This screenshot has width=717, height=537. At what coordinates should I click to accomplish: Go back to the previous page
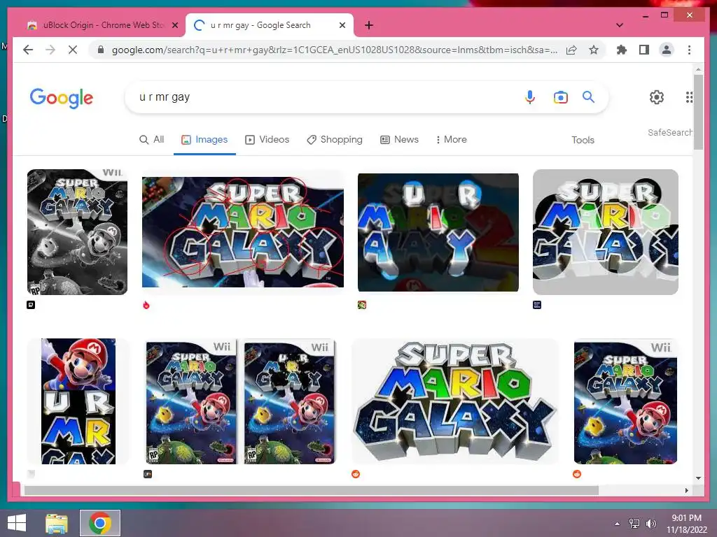pyautogui.click(x=28, y=50)
